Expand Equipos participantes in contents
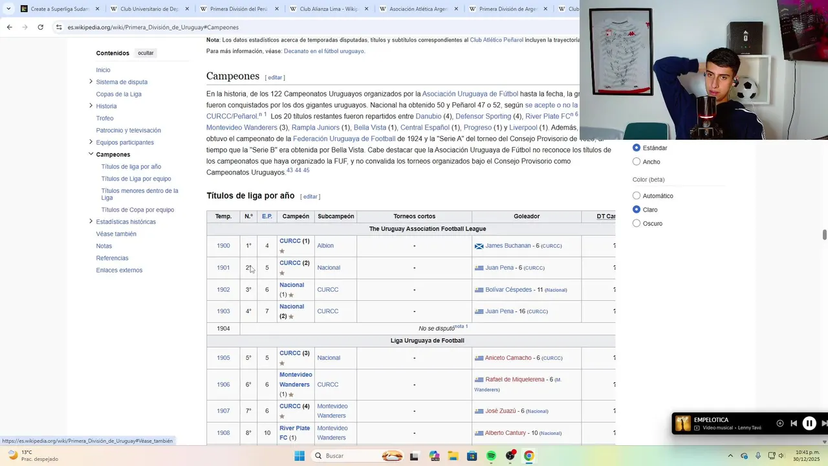The image size is (828, 466). point(91,142)
